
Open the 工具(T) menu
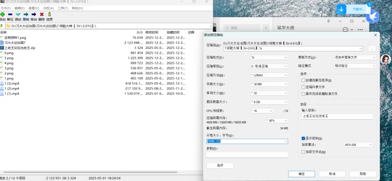pyautogui.click(x=63, y=8)
